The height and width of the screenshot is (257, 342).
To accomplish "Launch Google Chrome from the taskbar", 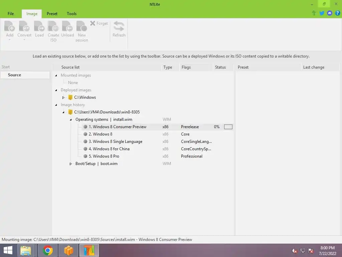I will 48,250.
